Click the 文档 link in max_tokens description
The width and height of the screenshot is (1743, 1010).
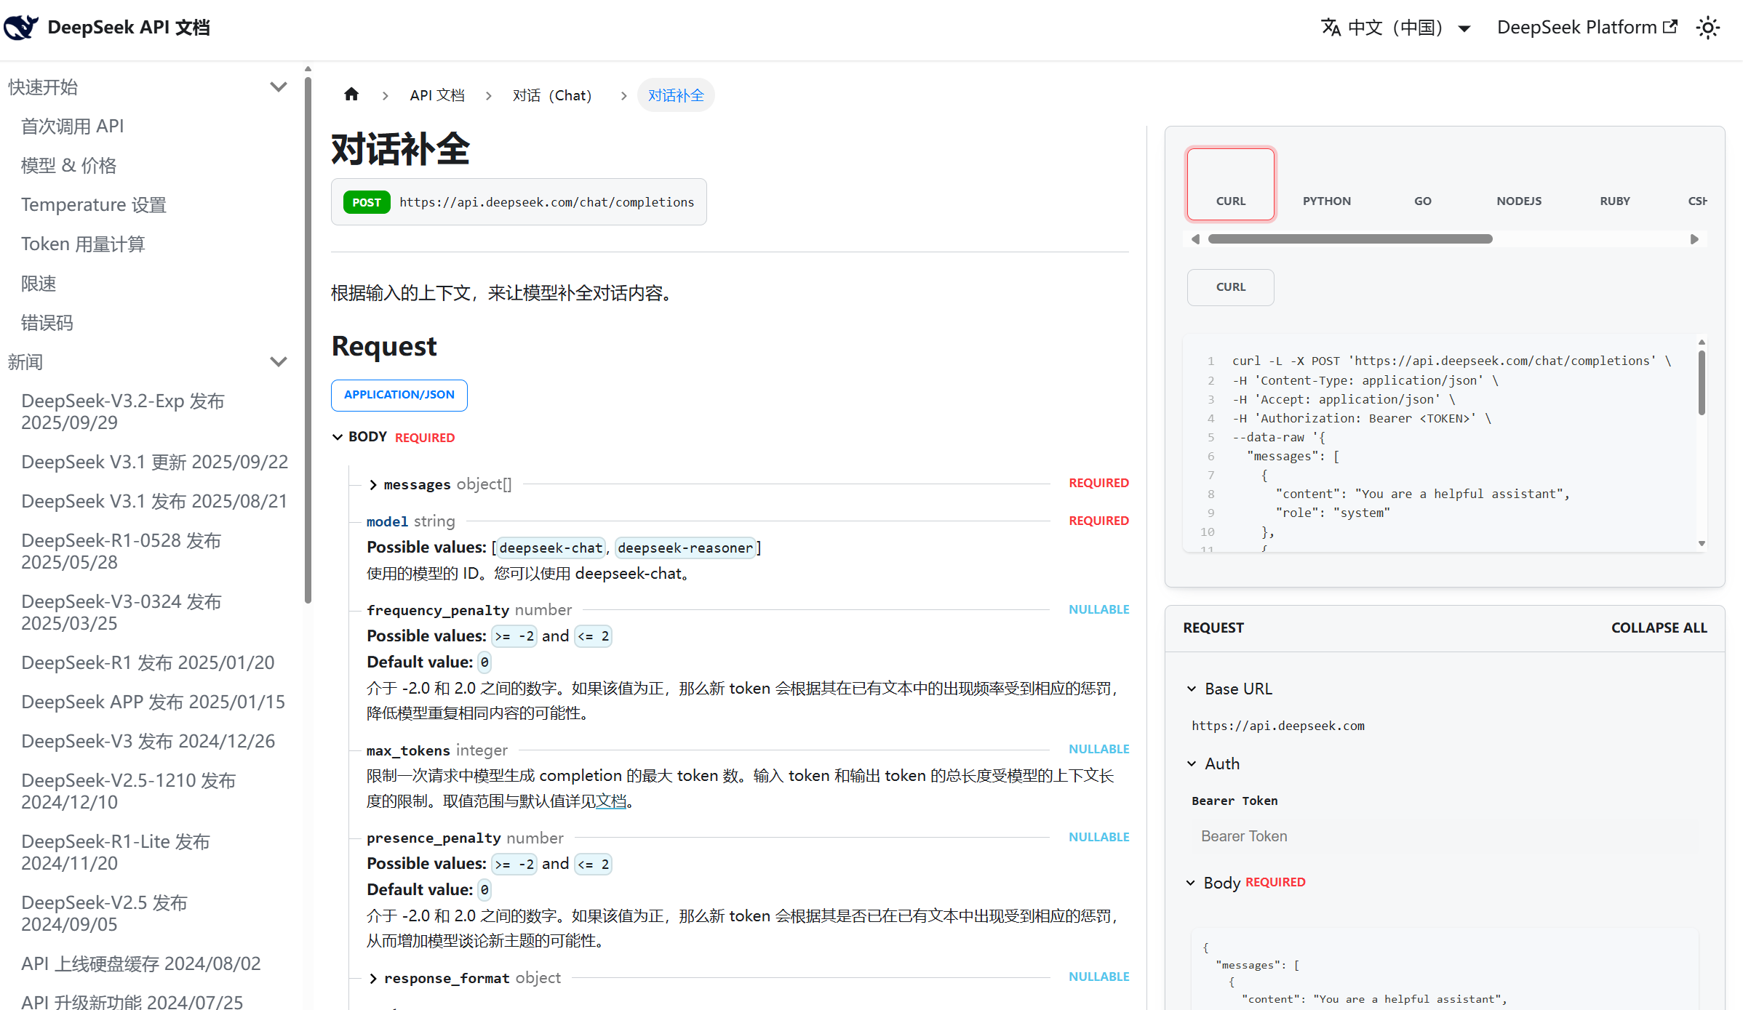click(611, 801)
